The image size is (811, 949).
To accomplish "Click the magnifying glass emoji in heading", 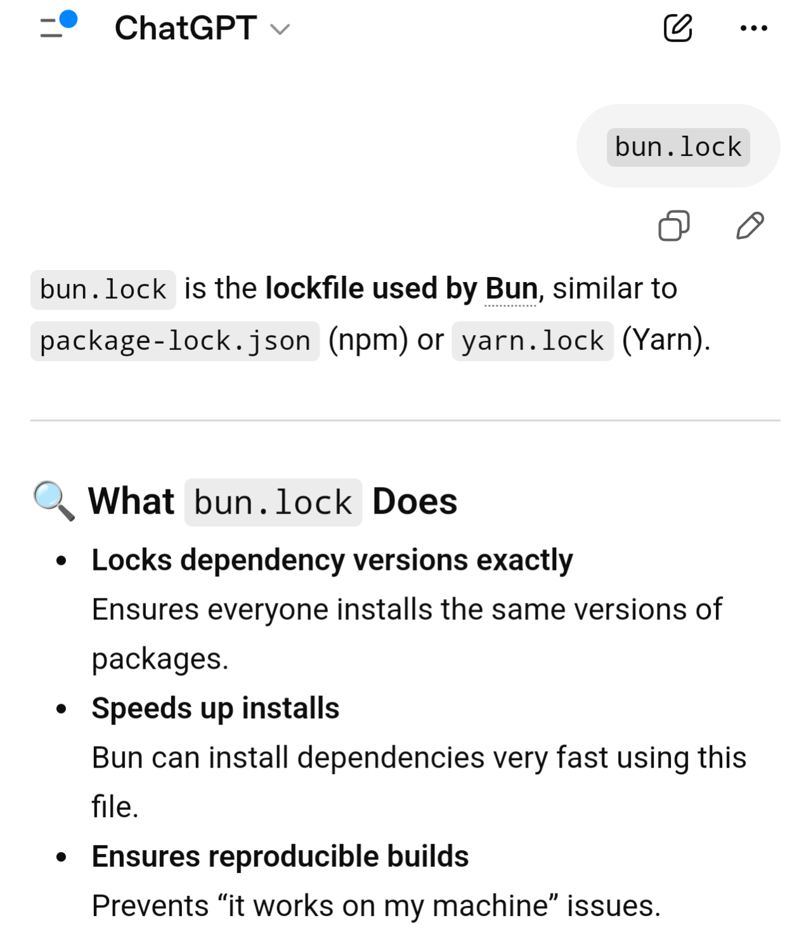I will click(53, 501).
